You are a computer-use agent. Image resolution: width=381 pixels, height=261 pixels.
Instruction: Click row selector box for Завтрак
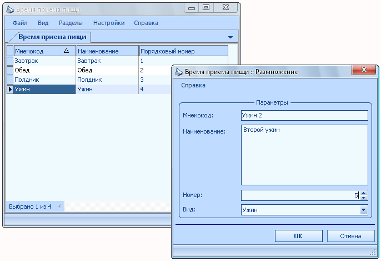10,61
